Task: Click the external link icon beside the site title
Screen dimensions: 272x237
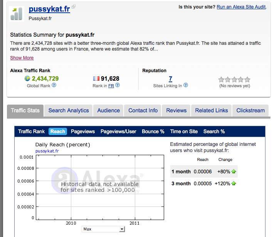Action: (x=74, y=7)
